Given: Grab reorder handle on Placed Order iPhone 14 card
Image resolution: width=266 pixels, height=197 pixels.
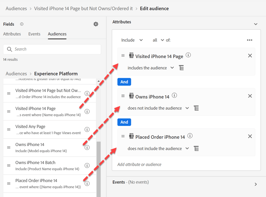Looking at the screenshot, I should pos(123,136).
